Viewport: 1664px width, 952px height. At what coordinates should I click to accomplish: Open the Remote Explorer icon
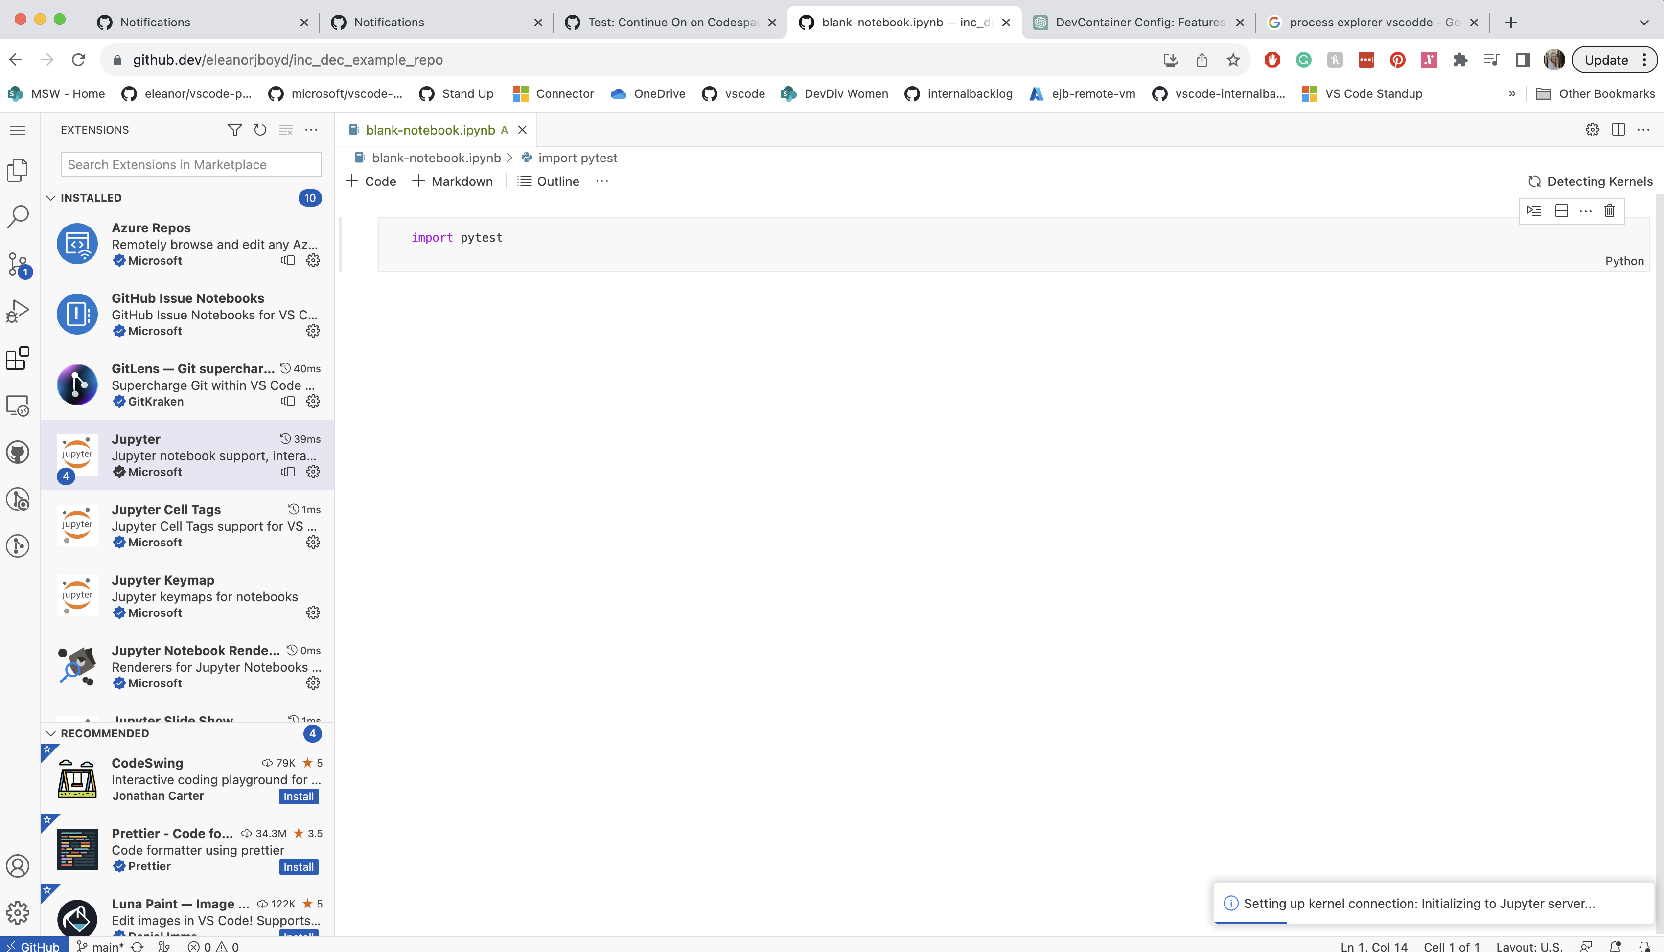point(18,406)
